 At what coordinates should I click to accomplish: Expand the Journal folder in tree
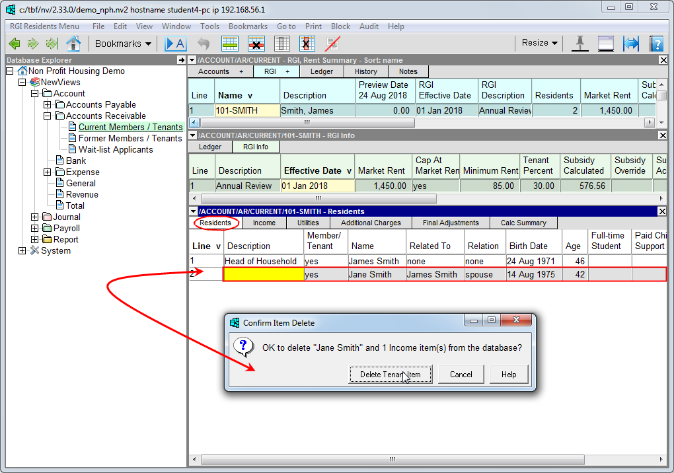click(34, 217)
